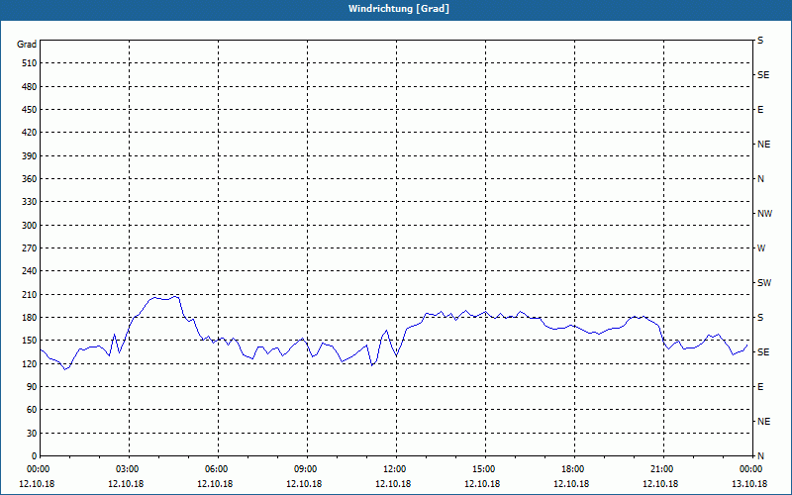Select the 330 degree axis label
792x495 pixels.
30,202
